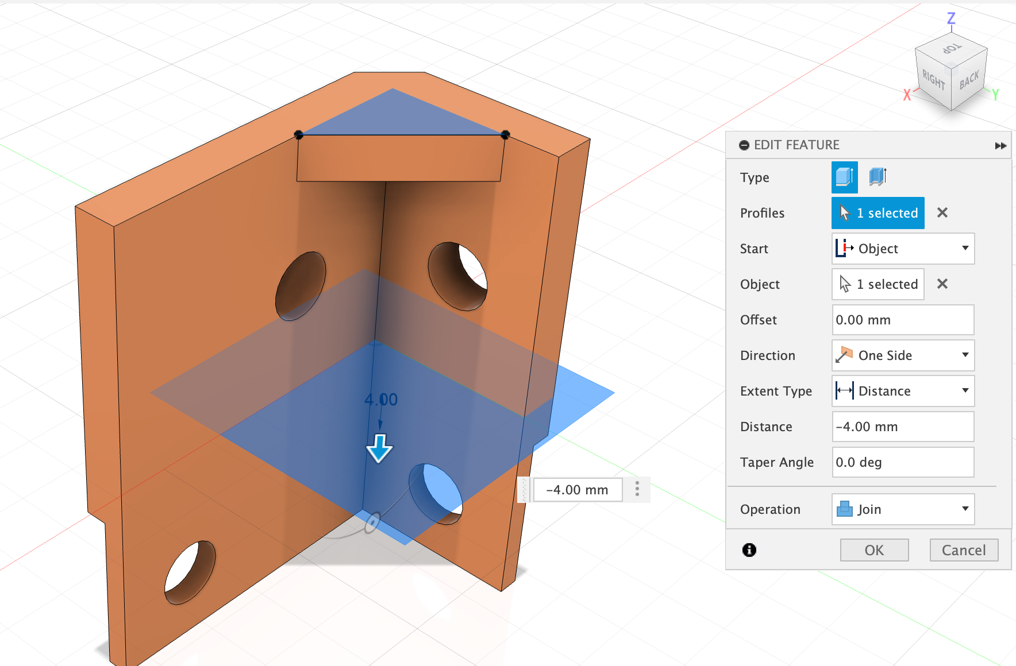Click the left black sketch point
The image size is (1016, 666).
[x=298, y=134]
